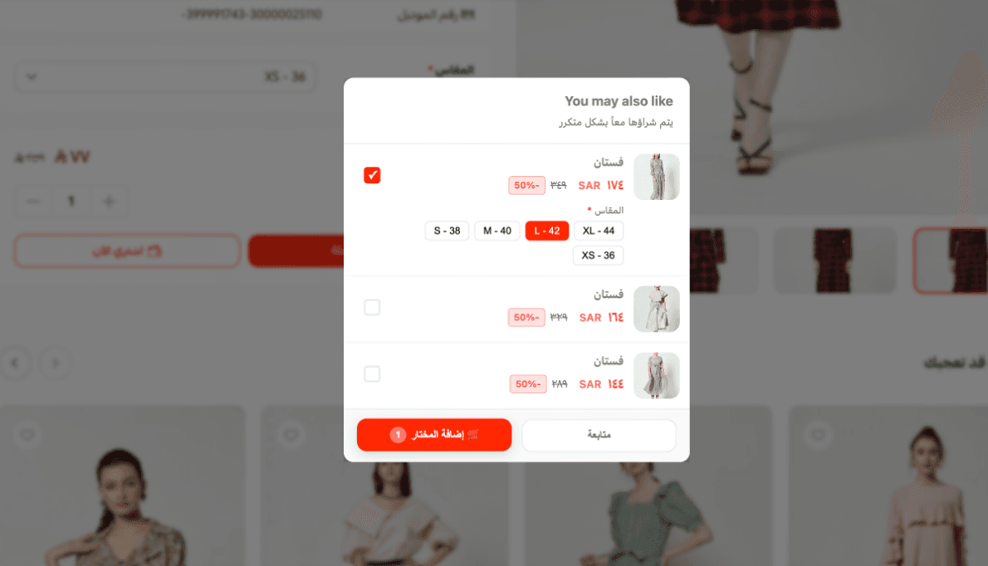Screen dimensions: 988x566
Task: Expand the XS - 36 size dropdown
Action: 165,77
